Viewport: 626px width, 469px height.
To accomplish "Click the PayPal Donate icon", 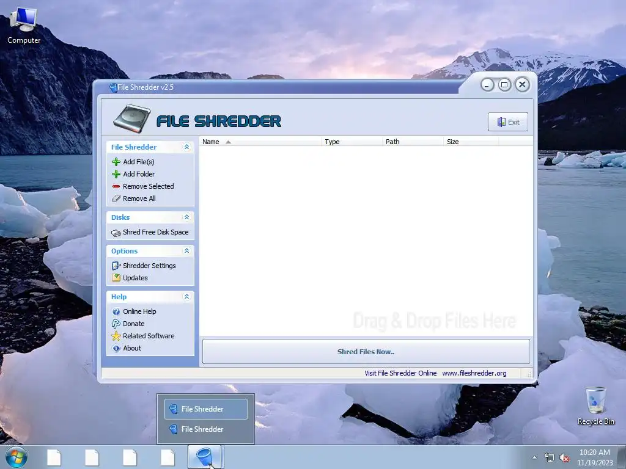I will [x=116, y=324].
